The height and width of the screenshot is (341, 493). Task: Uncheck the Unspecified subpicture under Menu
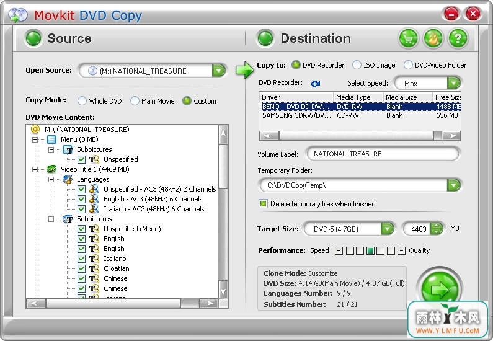tap(81, 159)
